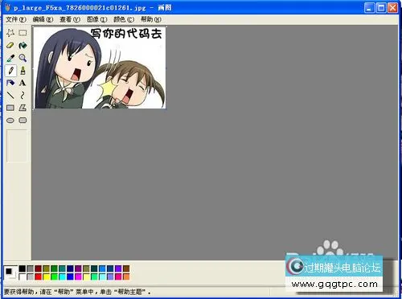Select the Rounded Rectangle tool
Screen dimensions: 402x299
23,121
